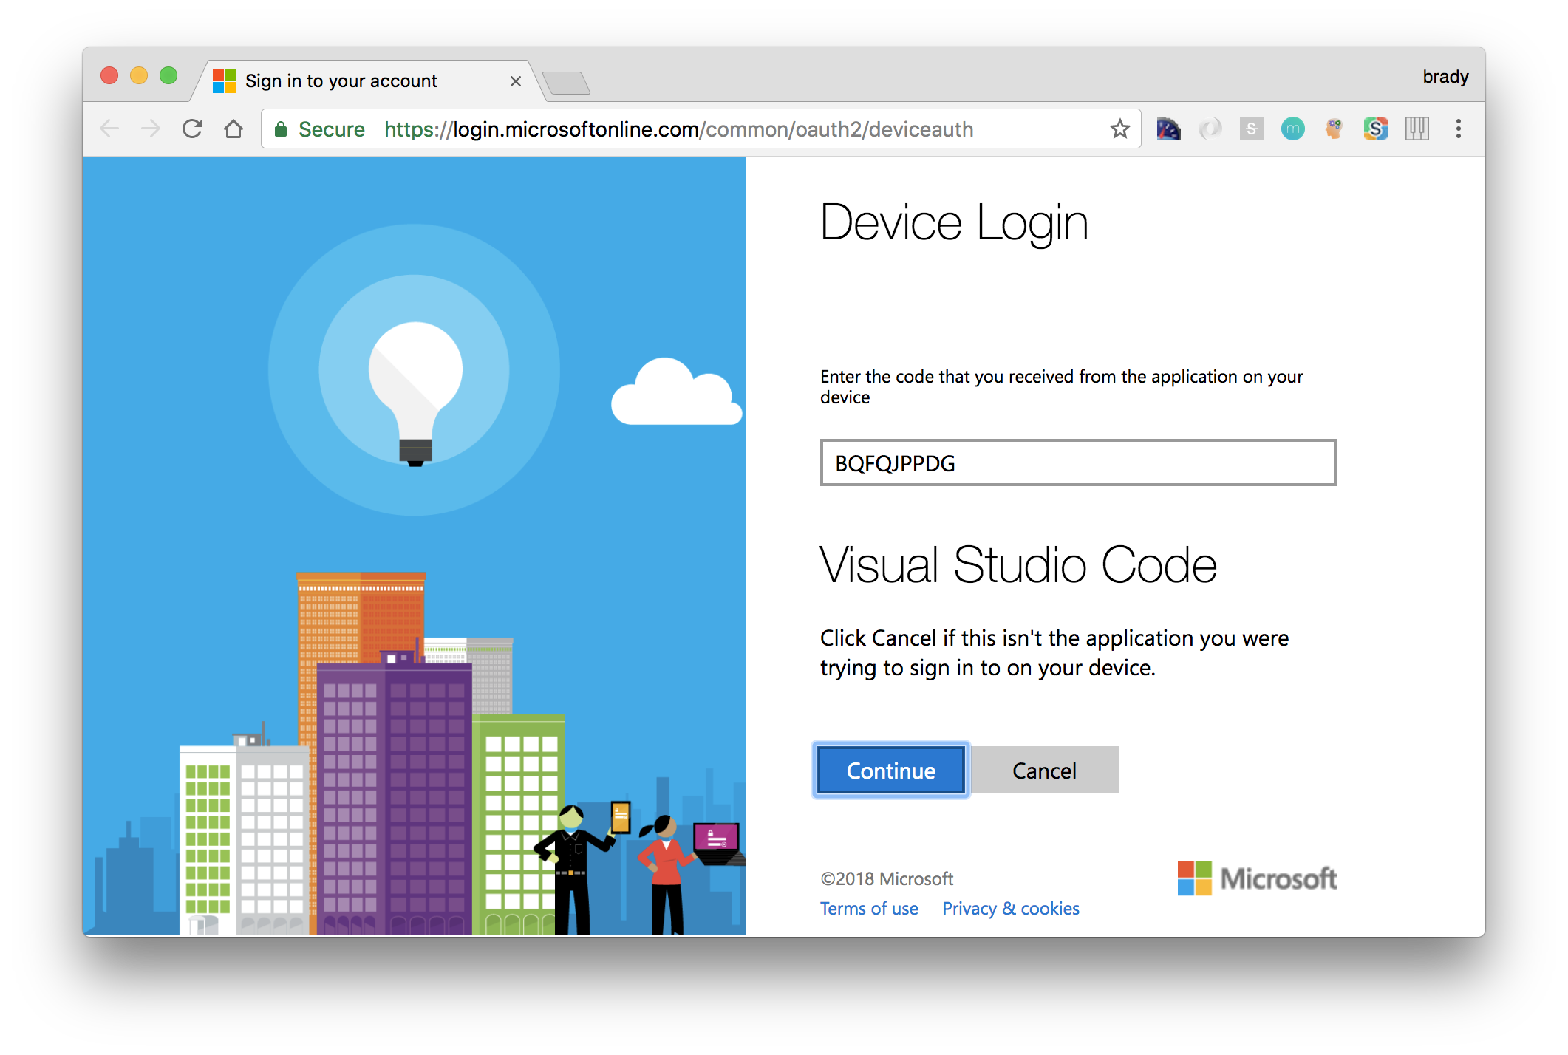Bookmark this page with the star icon
This screenshot has width=1568, height=1055.
click(x=1120, y=129)
